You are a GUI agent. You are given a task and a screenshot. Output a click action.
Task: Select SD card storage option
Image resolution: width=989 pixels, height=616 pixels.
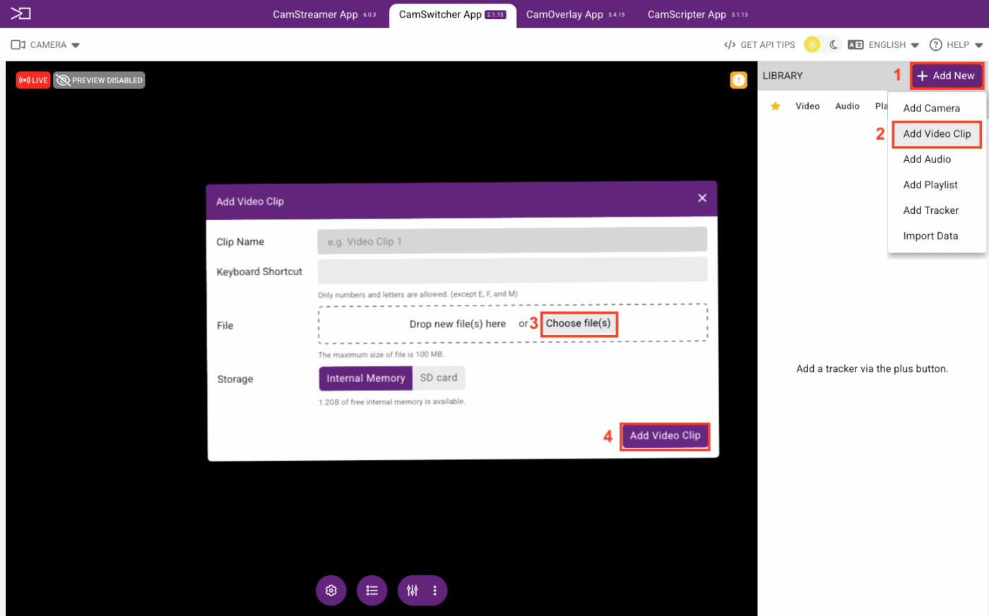(438, 378)
